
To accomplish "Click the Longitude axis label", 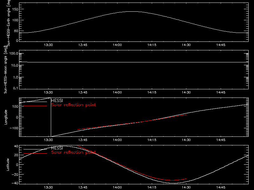I will 6,117.
